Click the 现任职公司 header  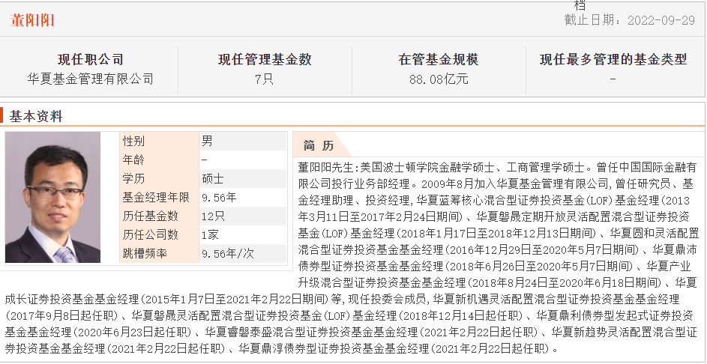[90, 59]
